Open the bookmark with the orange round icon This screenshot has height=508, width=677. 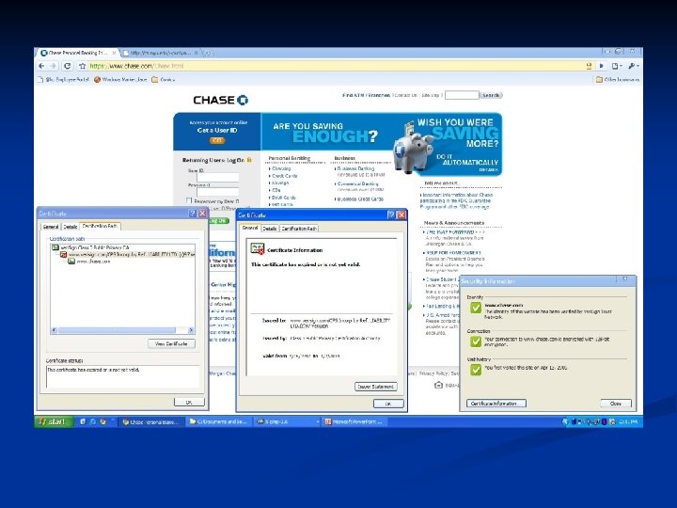(120, 79)
